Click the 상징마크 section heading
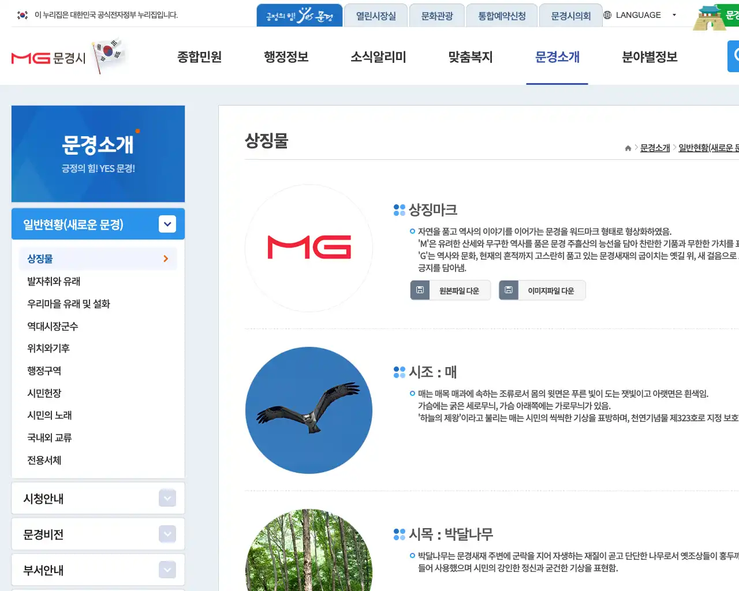The width and height of the screenshot is (739, 591). click(433, 210)
